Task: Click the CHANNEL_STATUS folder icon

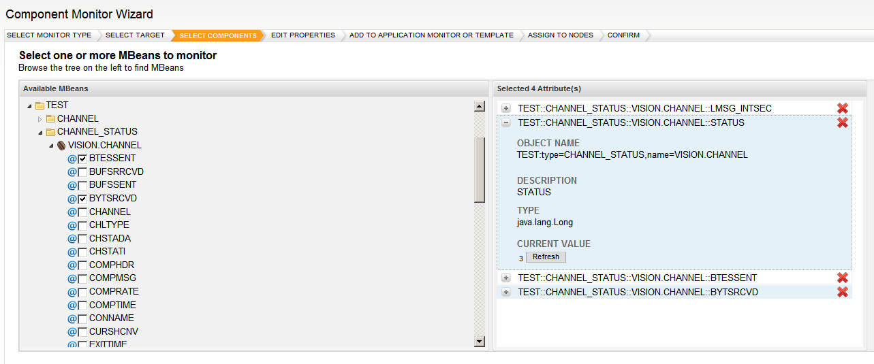Action: tap(50, 132)
